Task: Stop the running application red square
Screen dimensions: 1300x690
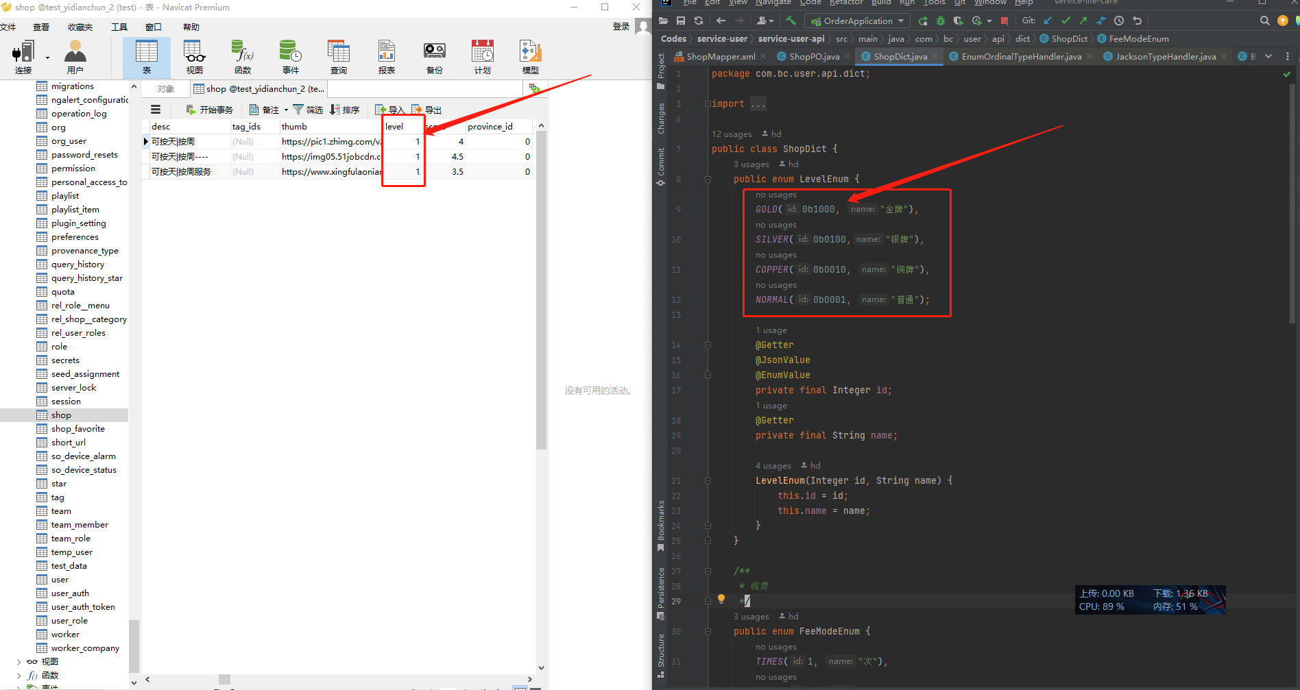Action: [x=1004, y=21]
